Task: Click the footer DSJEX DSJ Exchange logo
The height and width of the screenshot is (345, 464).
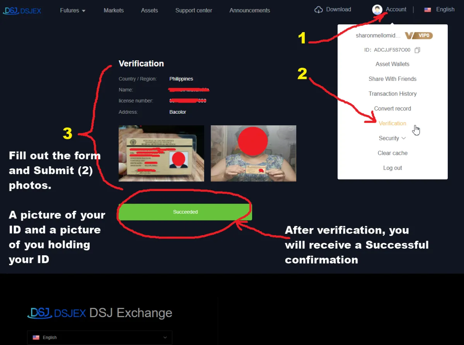Action: 100,313
